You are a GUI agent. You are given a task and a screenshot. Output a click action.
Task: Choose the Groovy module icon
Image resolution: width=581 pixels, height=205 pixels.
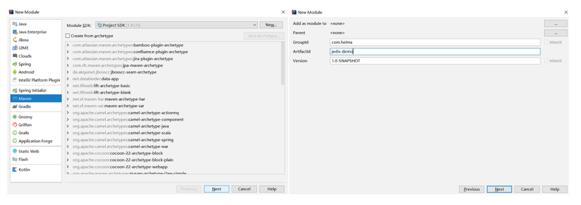point(15,117)
